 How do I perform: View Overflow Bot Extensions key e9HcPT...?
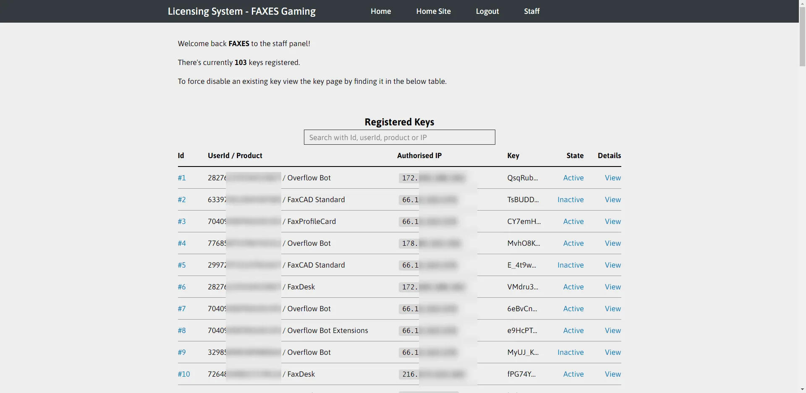pos(612,331)
